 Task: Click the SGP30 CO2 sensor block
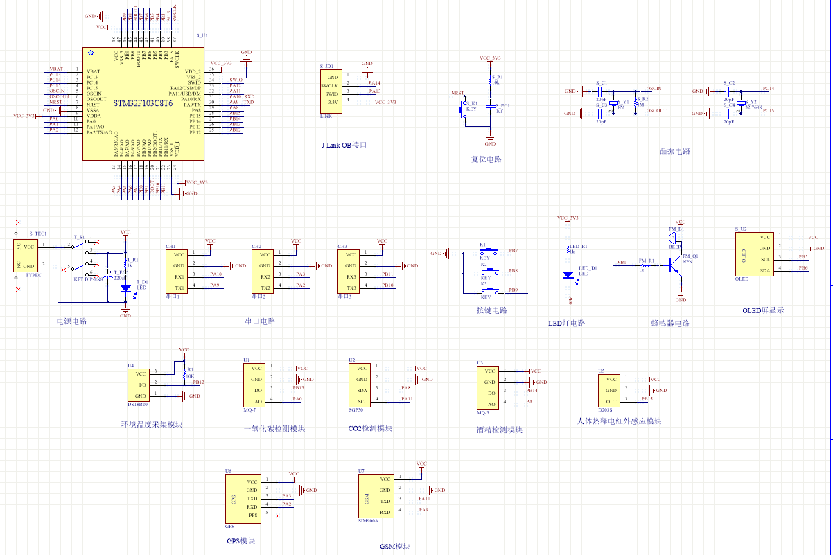(360, 385)
